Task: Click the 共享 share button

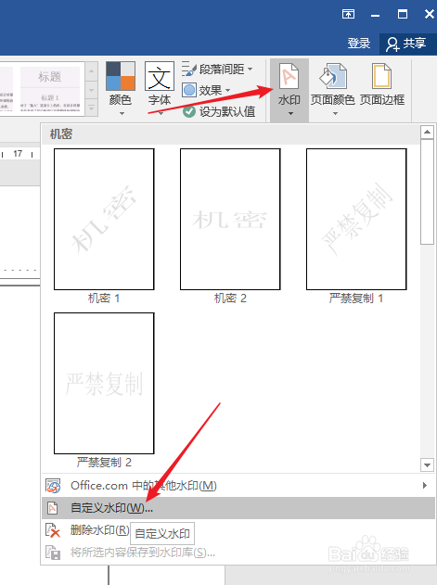Action: click(406, 44)
